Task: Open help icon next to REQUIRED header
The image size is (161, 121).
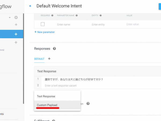Action: (x=52, y=16)
